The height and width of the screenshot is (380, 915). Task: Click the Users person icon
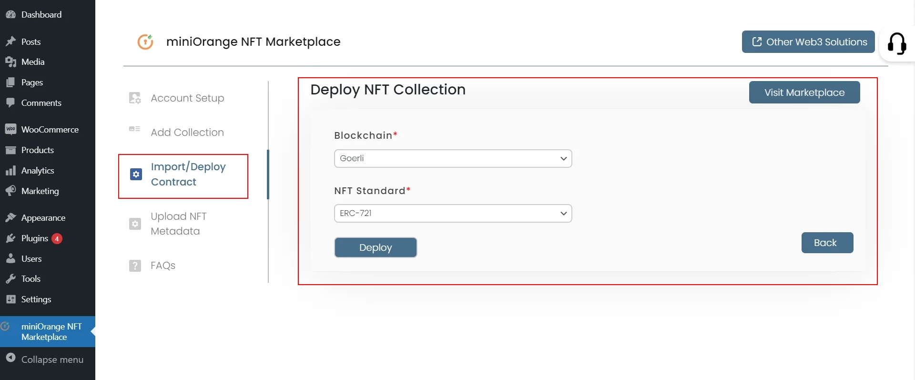tap(10, 259)
